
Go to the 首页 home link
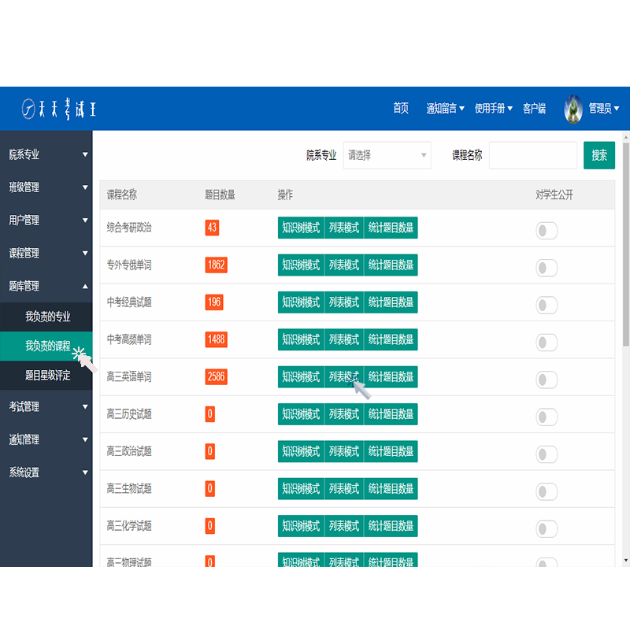point(401,108)
